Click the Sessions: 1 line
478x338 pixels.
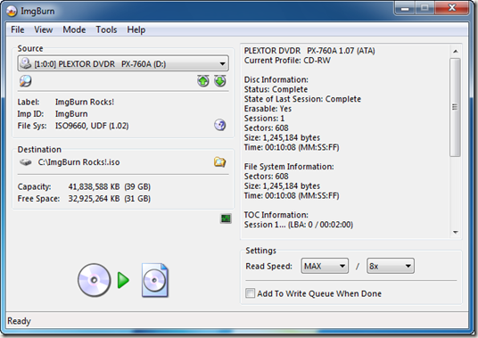[264, 119]
